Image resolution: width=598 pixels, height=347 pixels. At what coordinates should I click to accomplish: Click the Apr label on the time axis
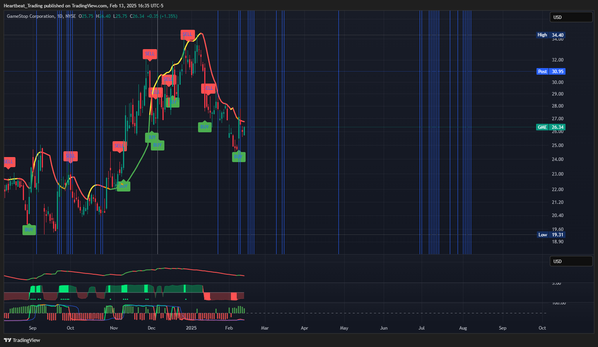(x=304, y=328)
